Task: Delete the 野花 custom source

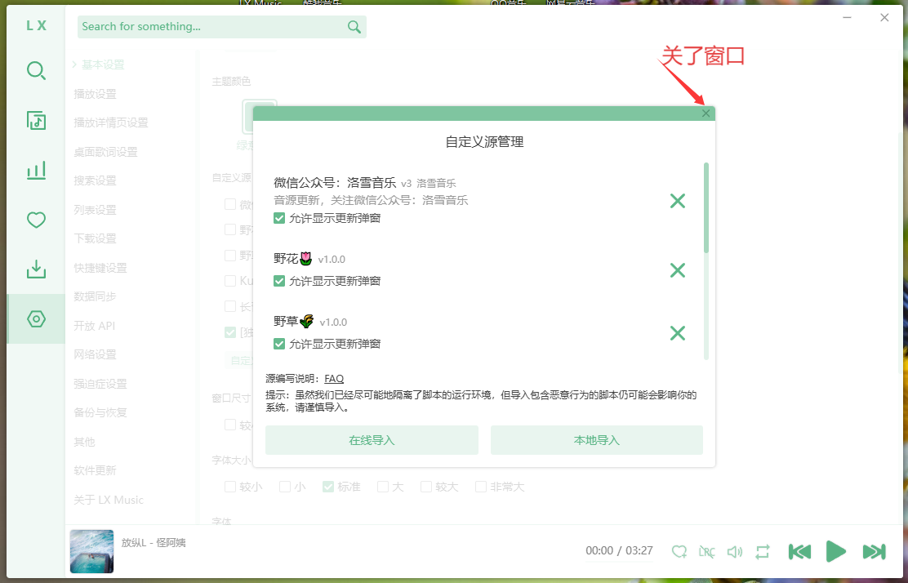Action: pos(677,270)
